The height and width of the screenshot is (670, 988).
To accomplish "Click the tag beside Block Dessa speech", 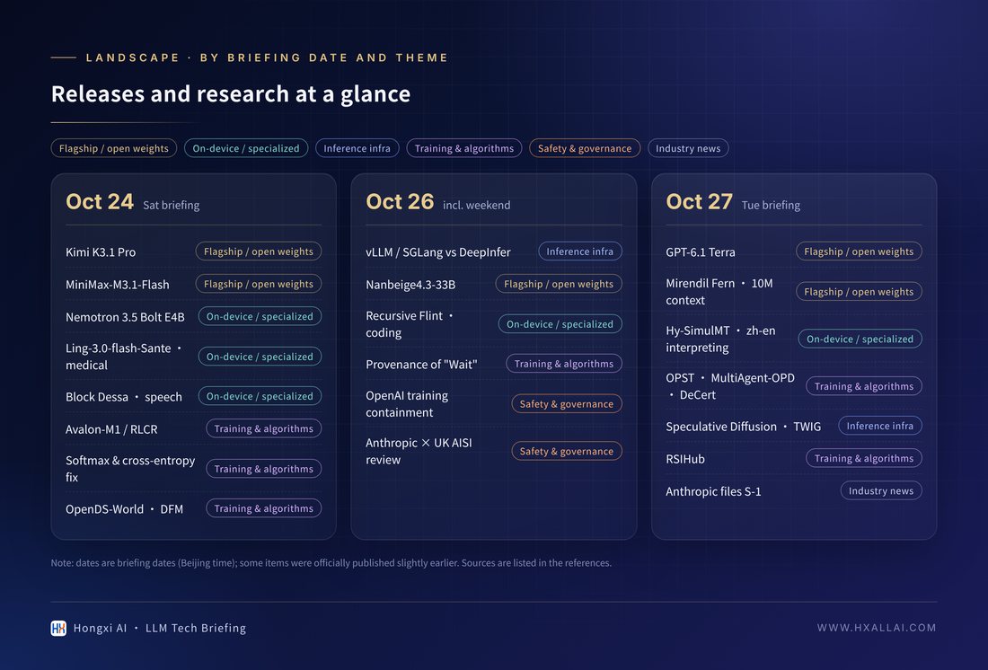I will pyautogui.click(x=260, y=396).
